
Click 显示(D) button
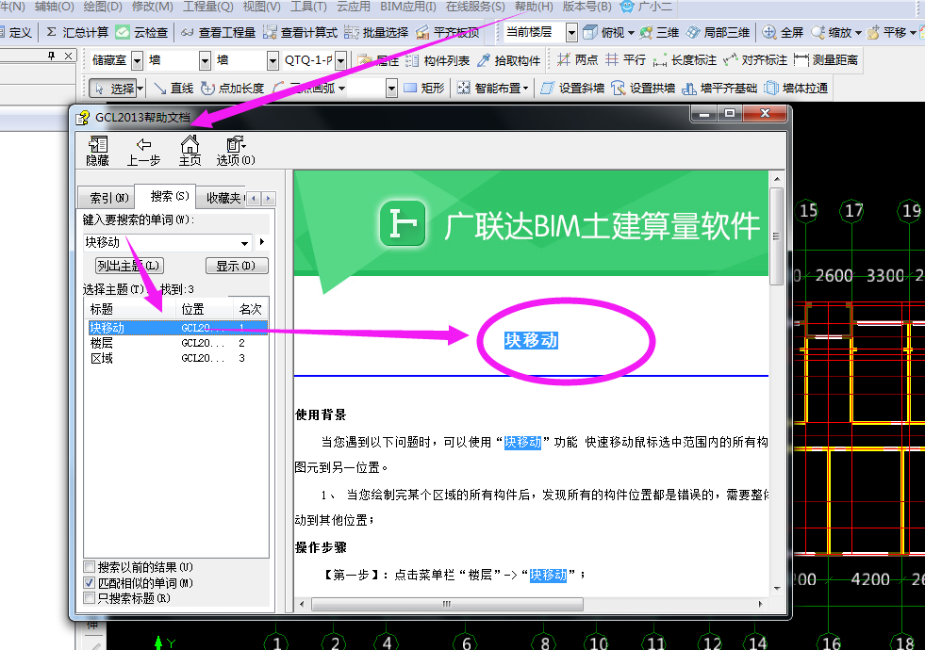(237, 266)
